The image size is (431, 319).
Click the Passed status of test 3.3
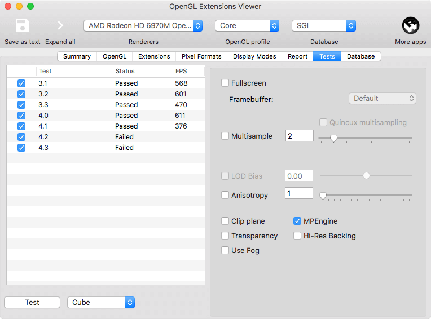point(126,105)
